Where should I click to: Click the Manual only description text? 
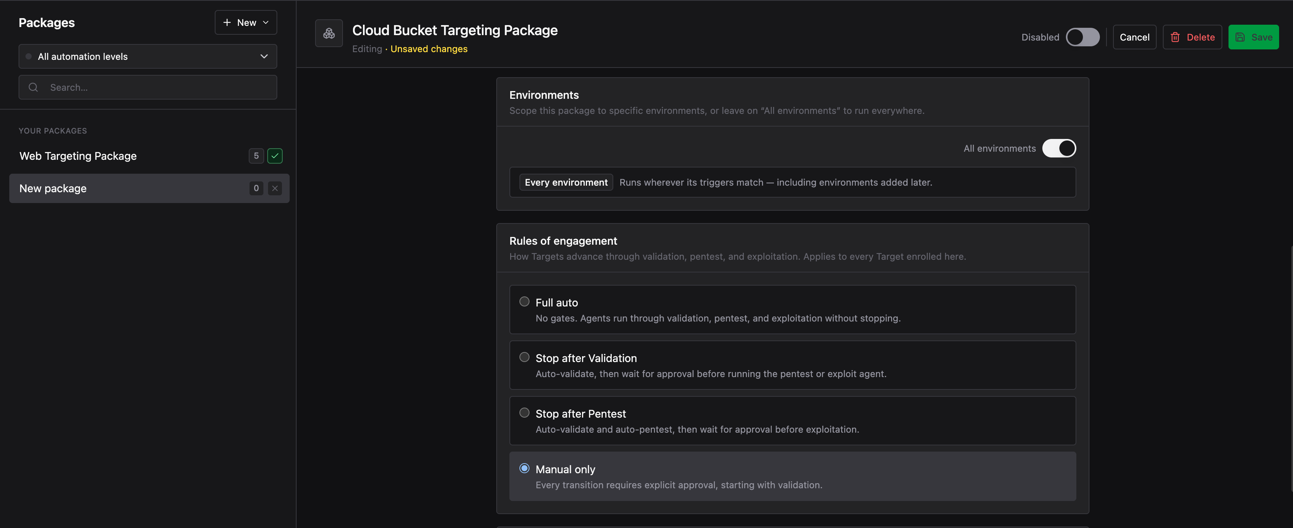[679, 486]
